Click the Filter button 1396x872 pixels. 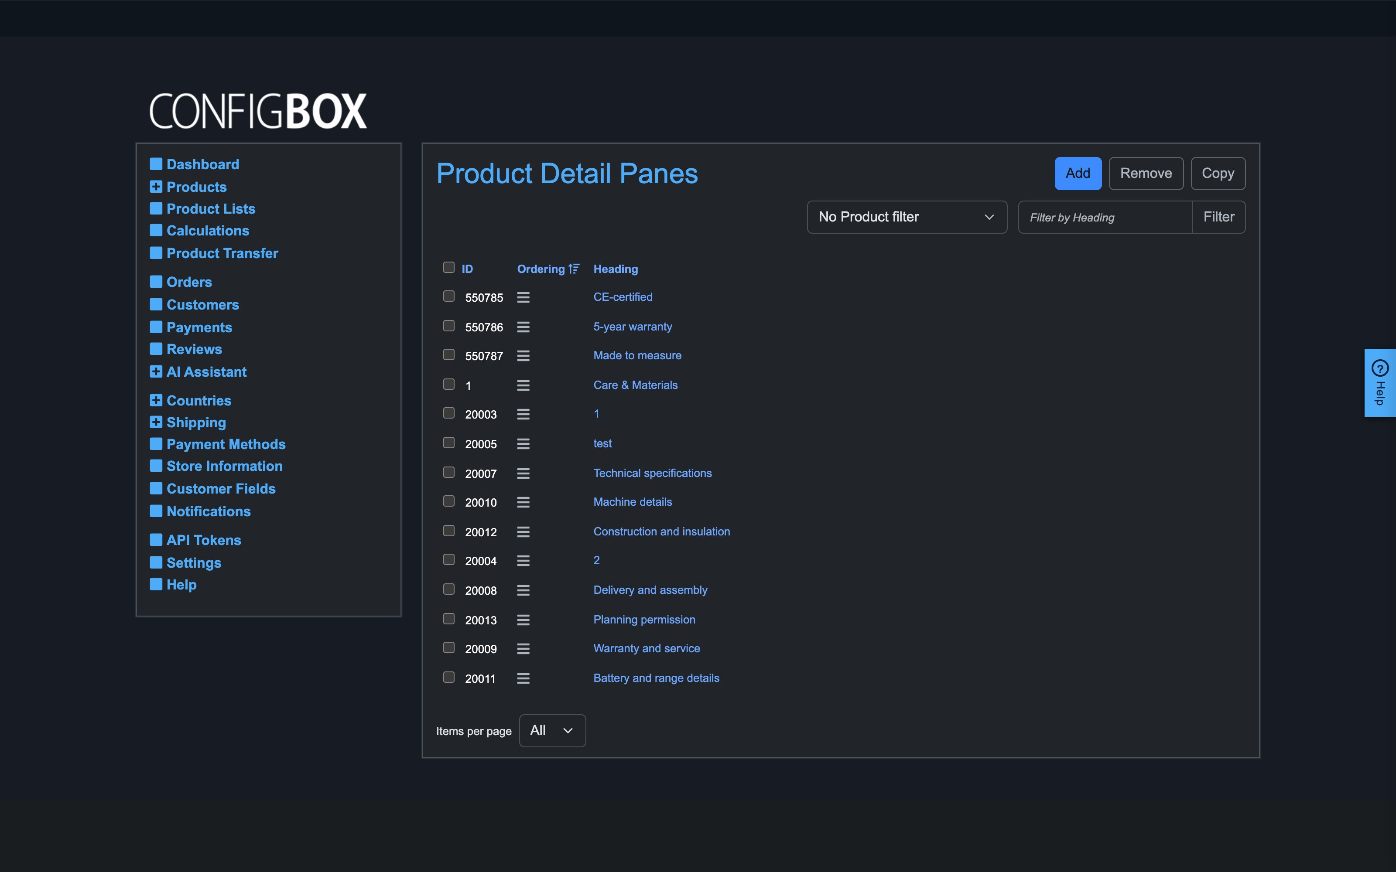(x=1218, y=217)
